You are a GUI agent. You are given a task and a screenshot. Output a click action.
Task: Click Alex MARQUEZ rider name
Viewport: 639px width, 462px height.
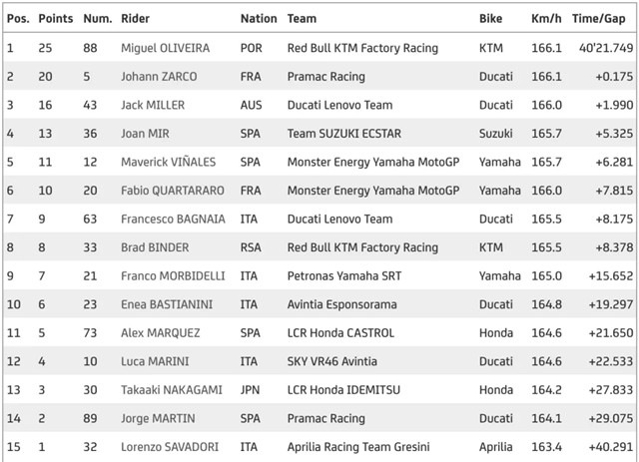161,333
